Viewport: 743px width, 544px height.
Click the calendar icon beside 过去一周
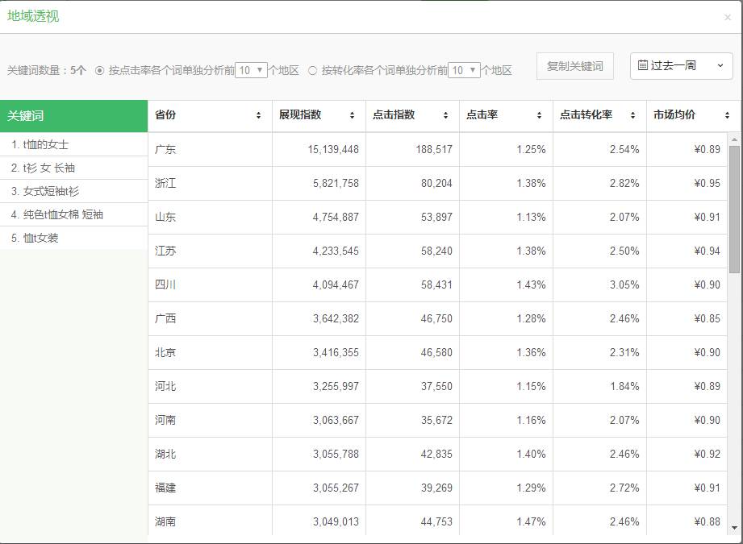click(x=642, y=65)
